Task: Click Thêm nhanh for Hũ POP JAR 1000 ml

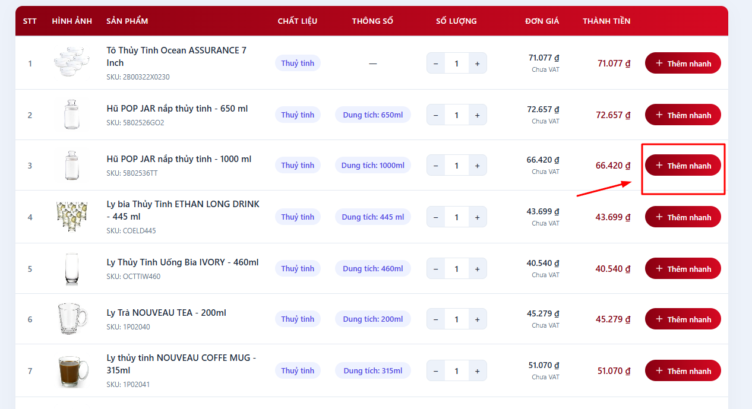Action: [683, 166]
